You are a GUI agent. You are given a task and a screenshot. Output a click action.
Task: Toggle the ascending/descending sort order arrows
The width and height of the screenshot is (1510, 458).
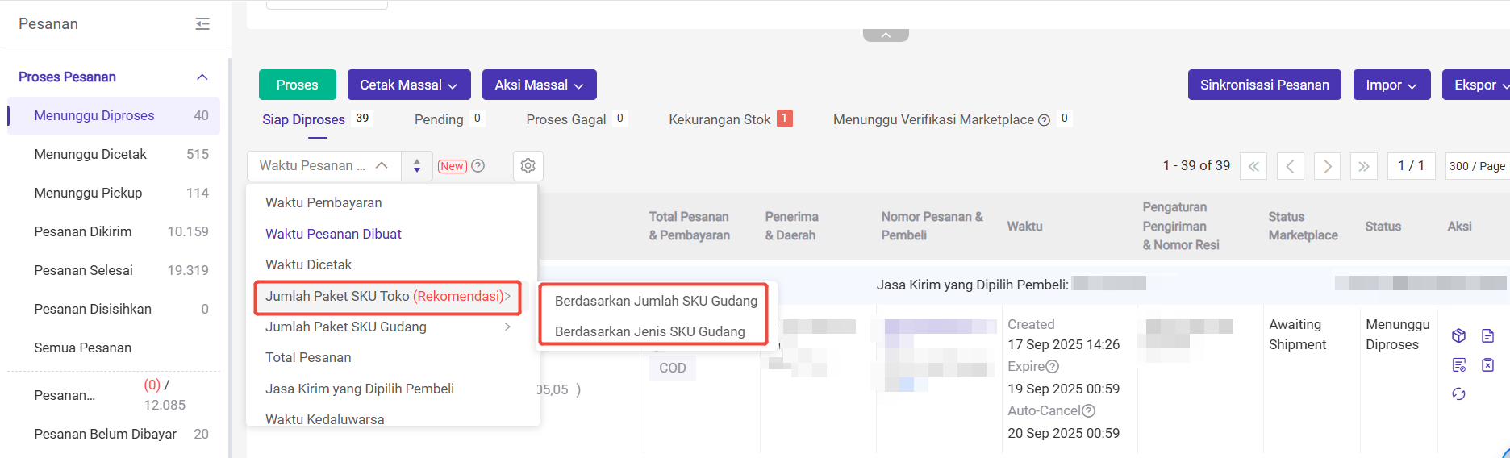pos(417,166)
